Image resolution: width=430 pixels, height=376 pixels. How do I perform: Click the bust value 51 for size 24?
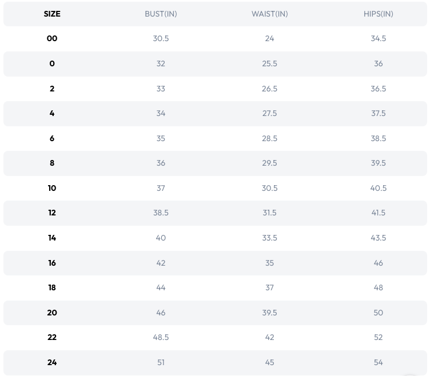coord(161,362)
